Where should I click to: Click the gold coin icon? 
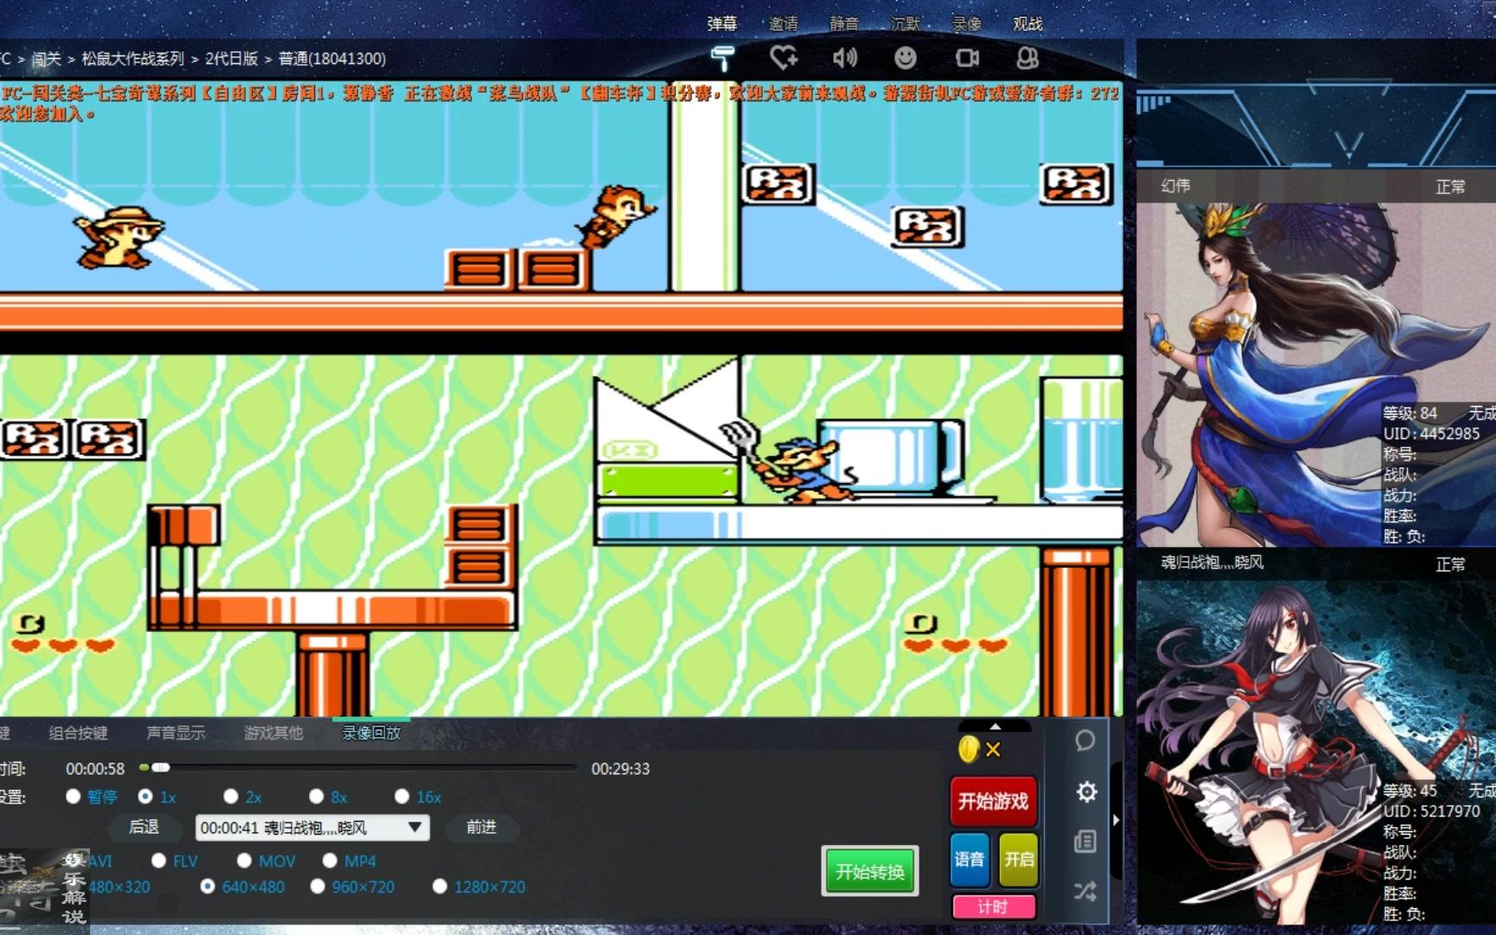pyautogui.click(x=968, y=749)
